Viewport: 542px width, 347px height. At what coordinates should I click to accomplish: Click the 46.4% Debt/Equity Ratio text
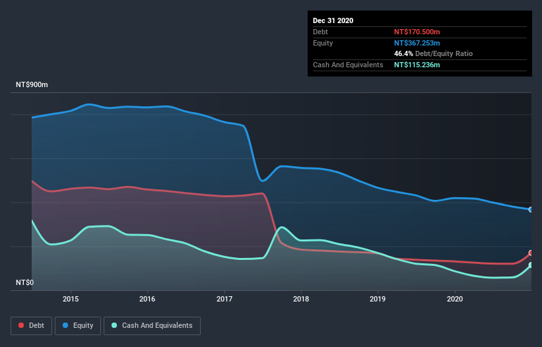[x=434, y=54]
